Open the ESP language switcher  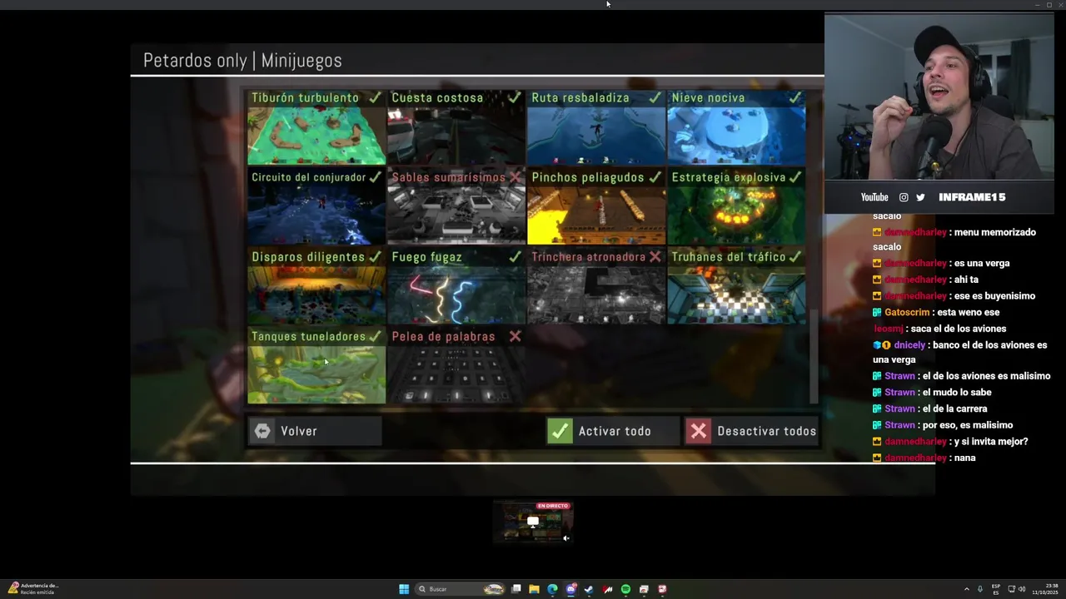click(x=996, y=589)
